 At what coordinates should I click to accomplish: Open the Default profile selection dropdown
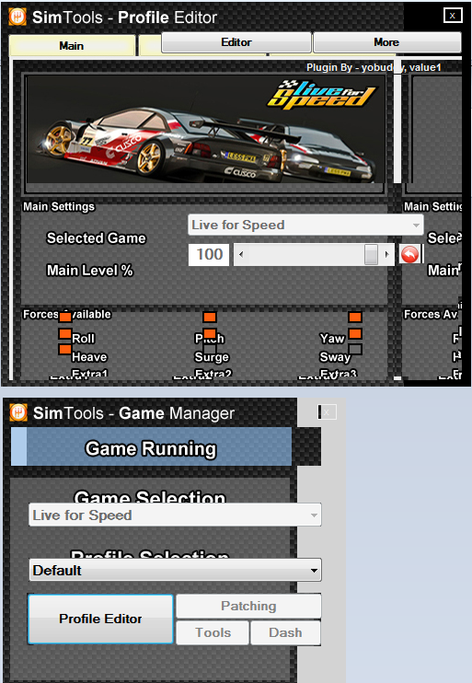pos(175,570)
